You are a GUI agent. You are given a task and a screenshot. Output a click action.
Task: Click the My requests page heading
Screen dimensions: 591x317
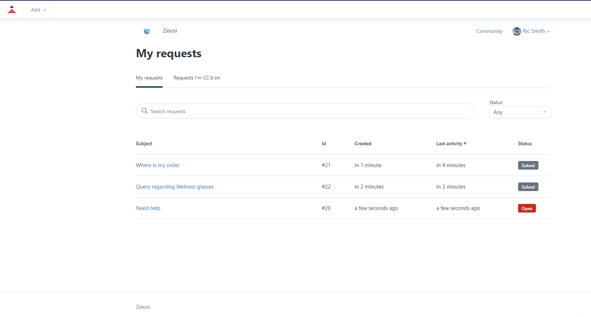[x=169, y=54]
